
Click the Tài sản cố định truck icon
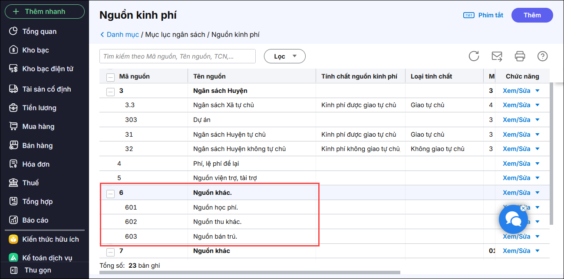14,89
